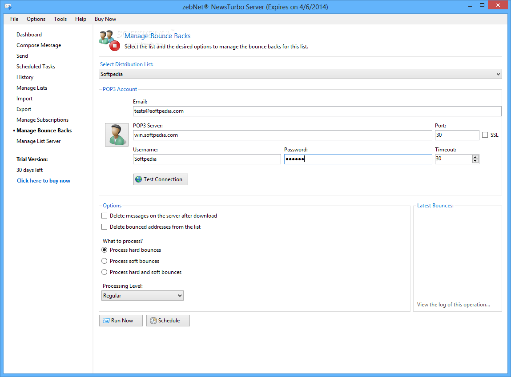Click the globe icon on Test Connection
Image resolution: width=511 pixels, height=377 pixels.
coord(138,179)
